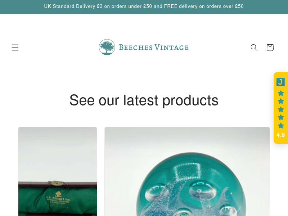Click the UK Standard Delivery announcement banner
Image resolution: width=288 pixels, height=216 pixels.
coord(144,7)
